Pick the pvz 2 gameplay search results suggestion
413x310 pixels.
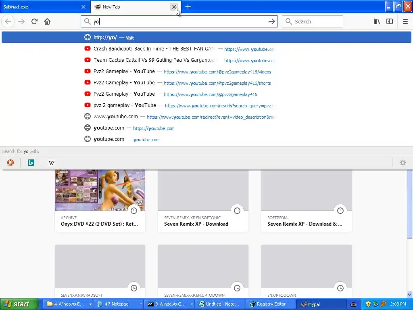click(x=206, y=105)
